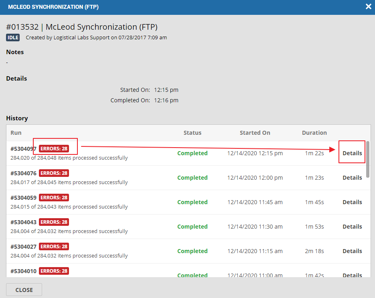Viewport: 375px width, 298px height.
Task: Click the MCLEOD SYNCHRONIZATION (FTP) title bar text
Action: tap(53, 7)
